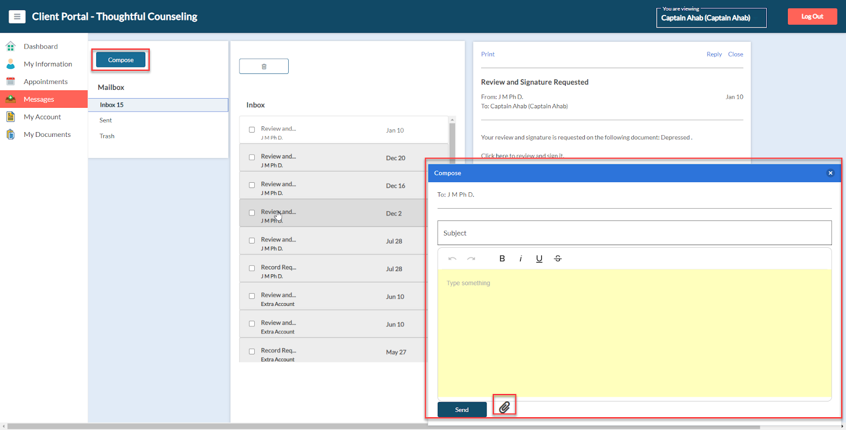
Task: Toggle bold text formatting
Action: (x=502, y=258)
